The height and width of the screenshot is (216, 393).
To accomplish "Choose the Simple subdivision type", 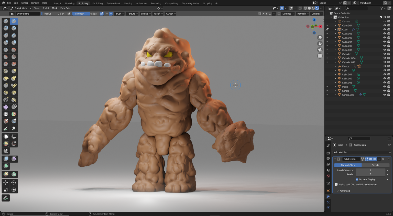I will tap(375, 165).
